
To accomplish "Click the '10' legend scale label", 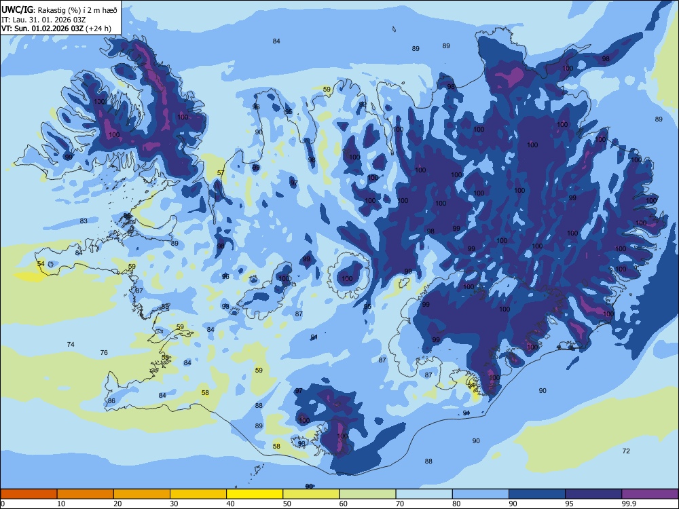I will [x=61, y=504].
